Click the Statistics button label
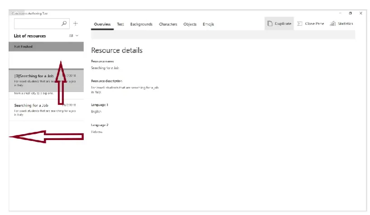Image resolution: width=370 pixels, height=215 pixels. [x=346, y=23]
